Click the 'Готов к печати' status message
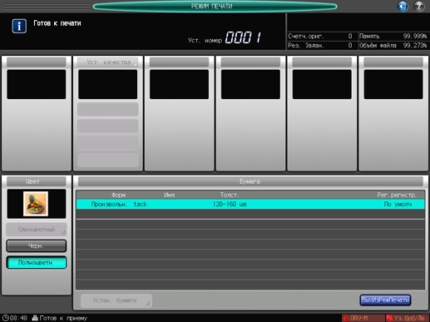Image resolution: width=430 pixels, height=322 pixels. (57, 23)
